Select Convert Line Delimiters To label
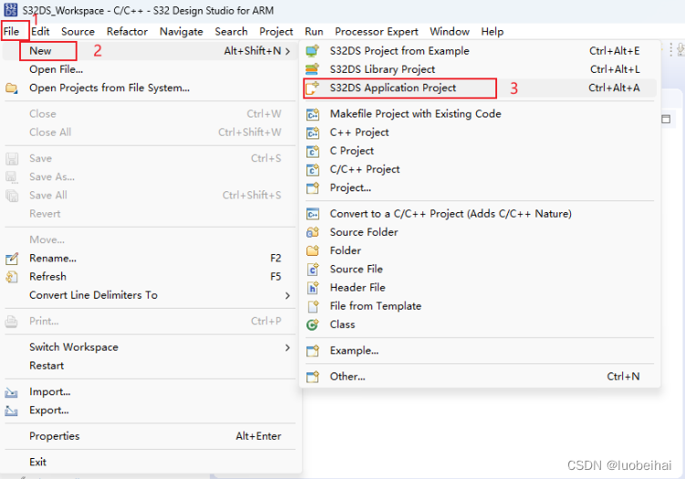 click(x=93, y=295)
